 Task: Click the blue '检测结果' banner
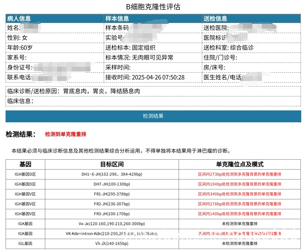point(153,116)
